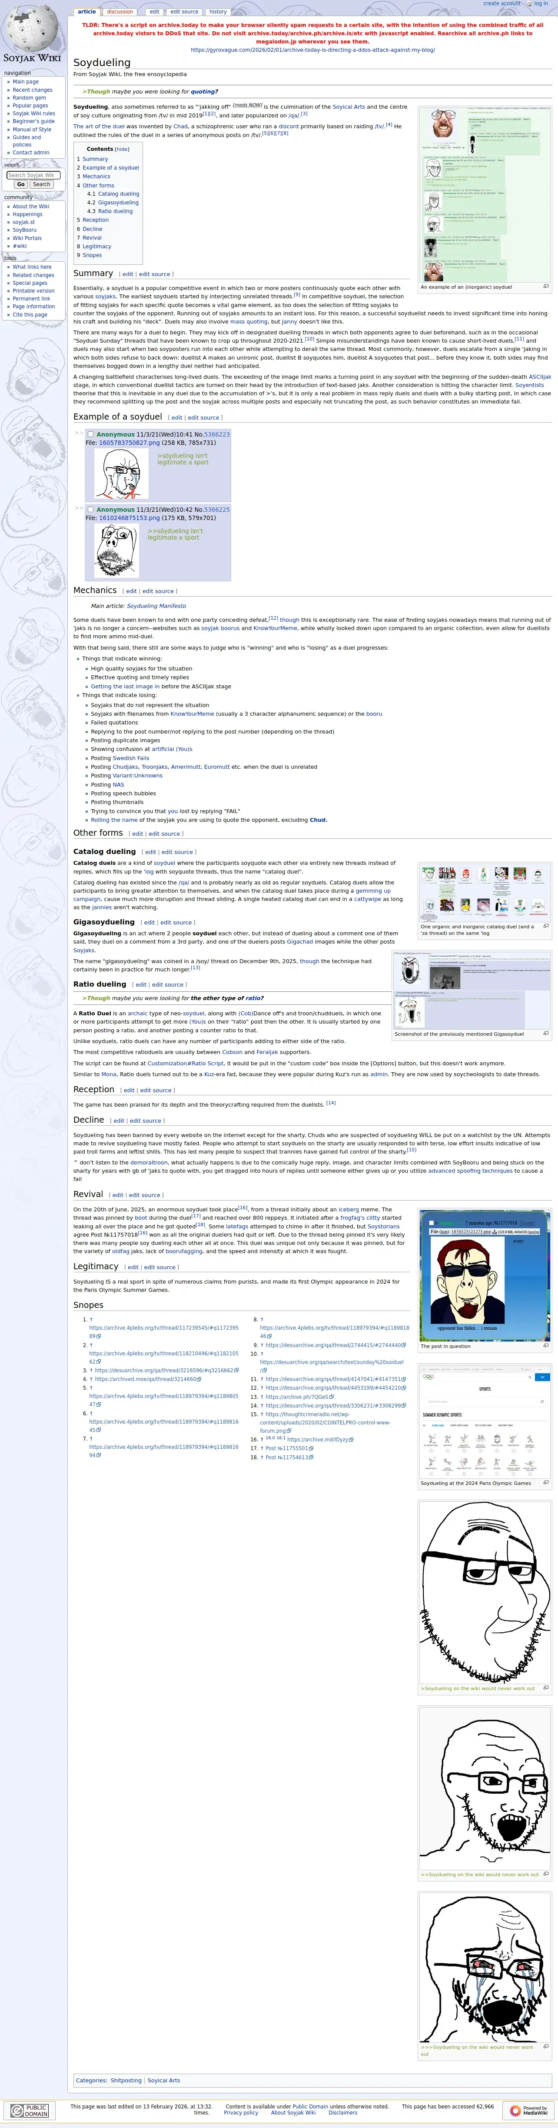558x2128 pixels.
Task: Open the edit tab at the page top
Action: point(154,12)
